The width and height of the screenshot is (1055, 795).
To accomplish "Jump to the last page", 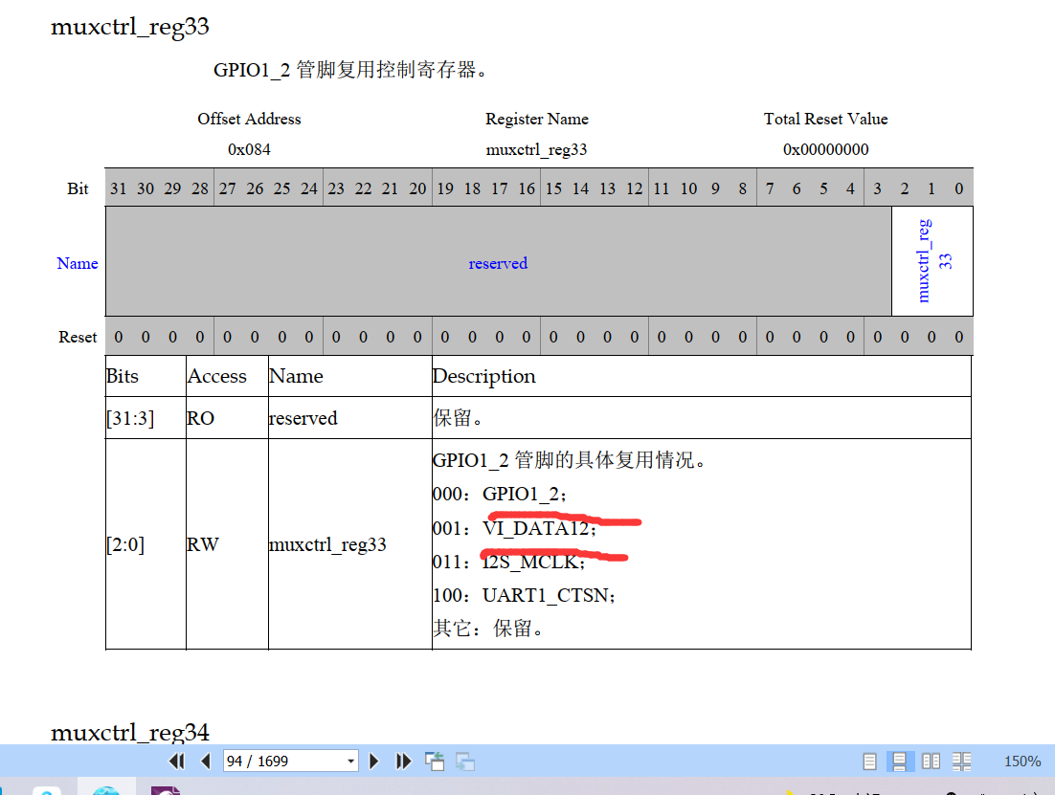I will point(403,761).
